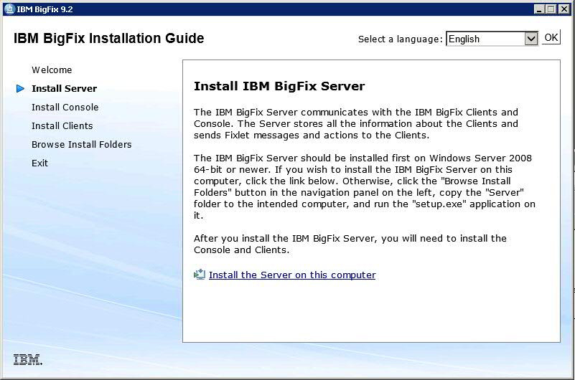
Task: Click 'Install the Server on this computer' link
Action: (x=292, y=275)
